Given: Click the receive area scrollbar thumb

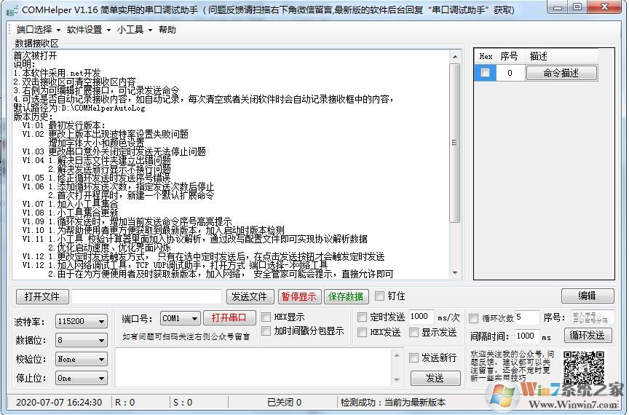Looking at the screenshot, I should pyautogui.click(x=455, y=143).
